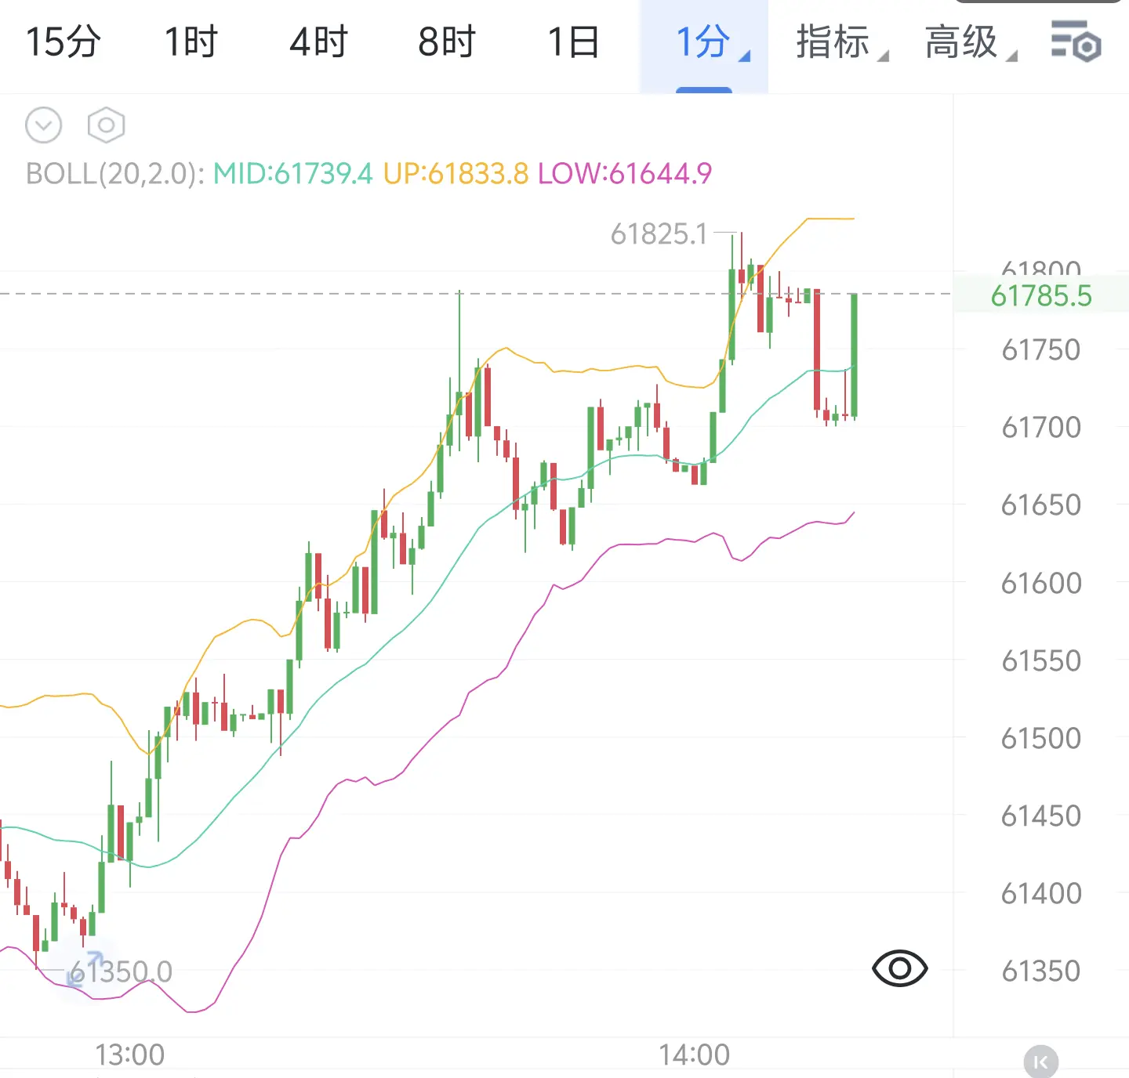Click the current price tag 61785.5
The image size is (1129, 1078).
click(1041, 295)
